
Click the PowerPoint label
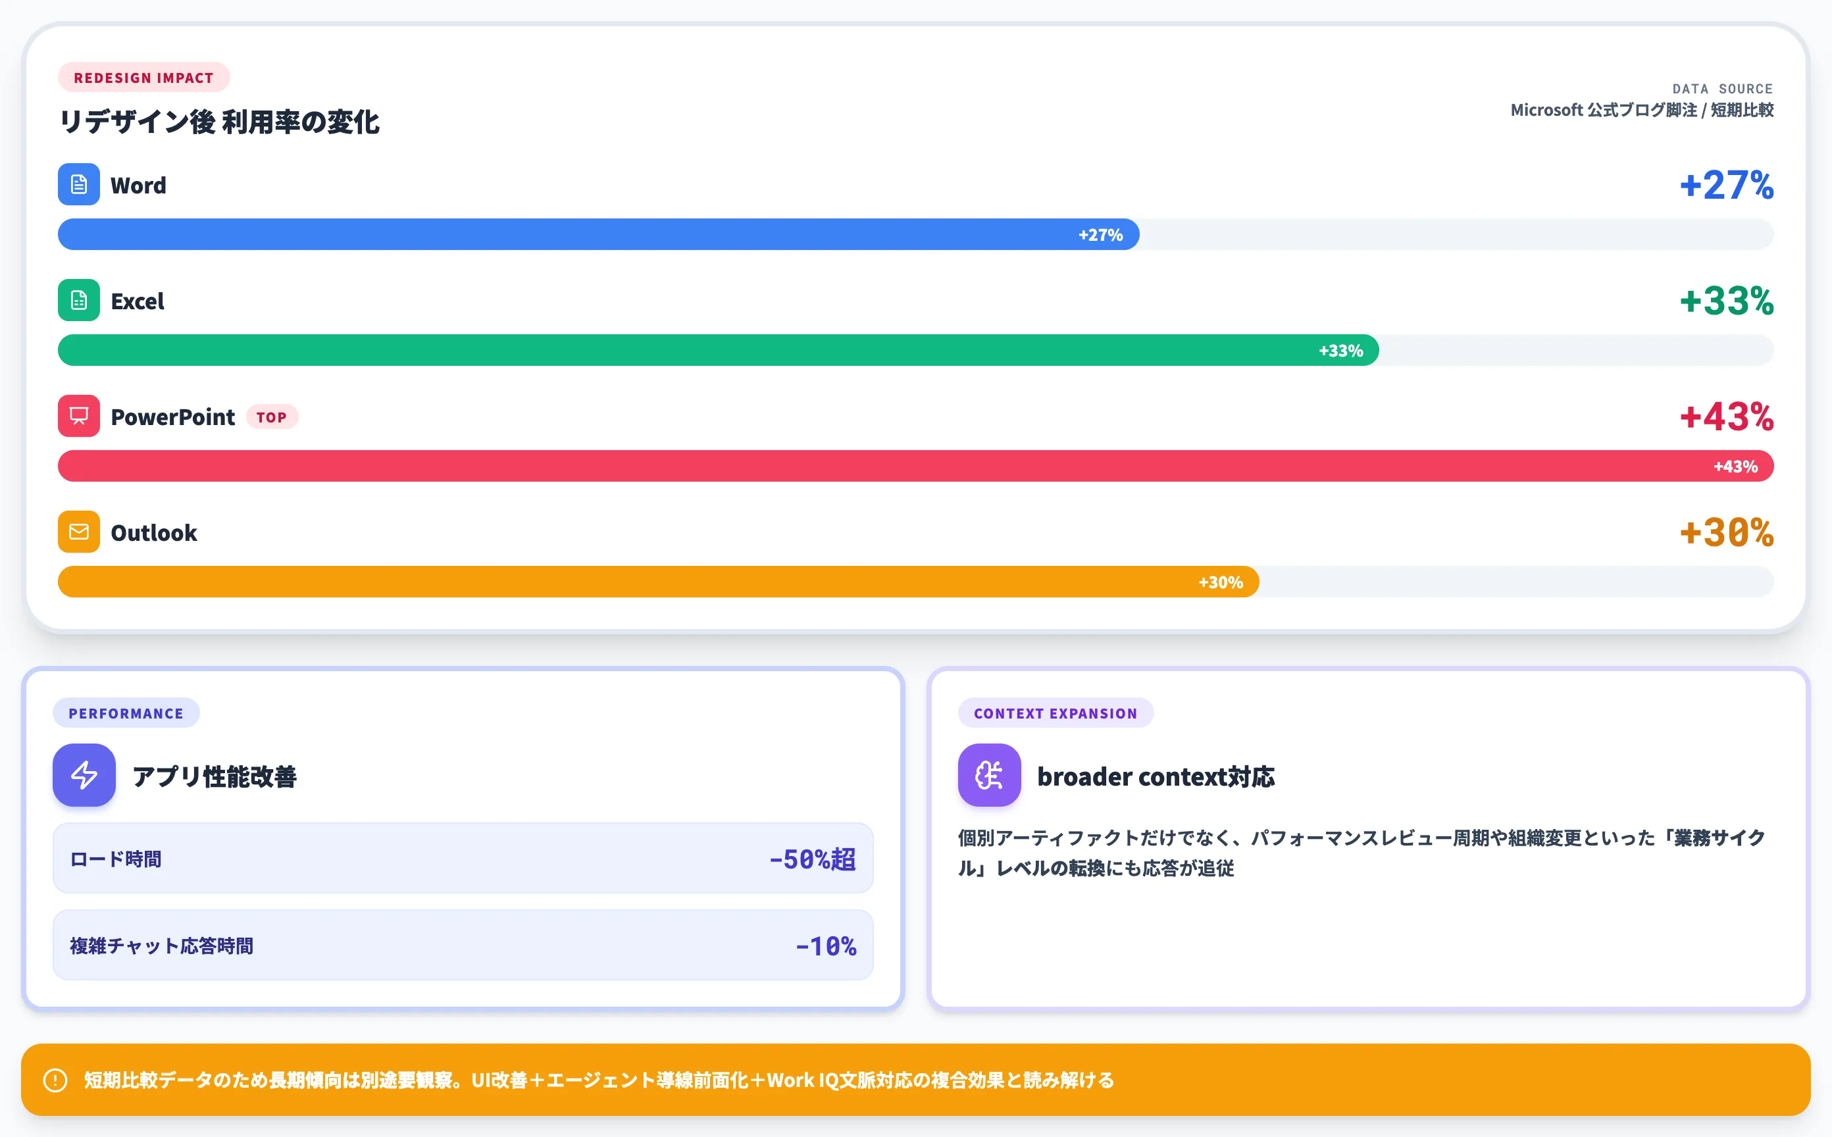pyautogui.click(x=173, y=417)
